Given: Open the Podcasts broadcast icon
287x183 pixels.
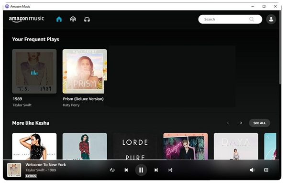Looking at the screenshot, I should point(73,19).
